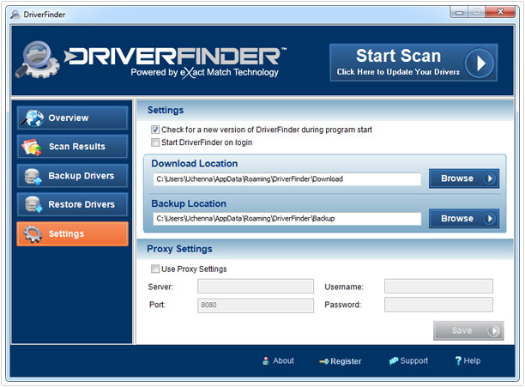Click the Scan Results chart icon
Image resolution: width=525 pixels, height=387 pixels.
(32, 147)
